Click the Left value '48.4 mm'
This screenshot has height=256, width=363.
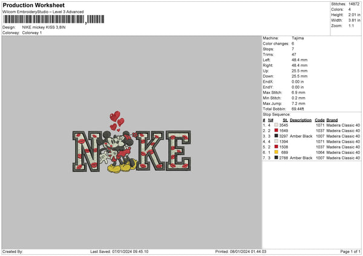tap(299, 60)
